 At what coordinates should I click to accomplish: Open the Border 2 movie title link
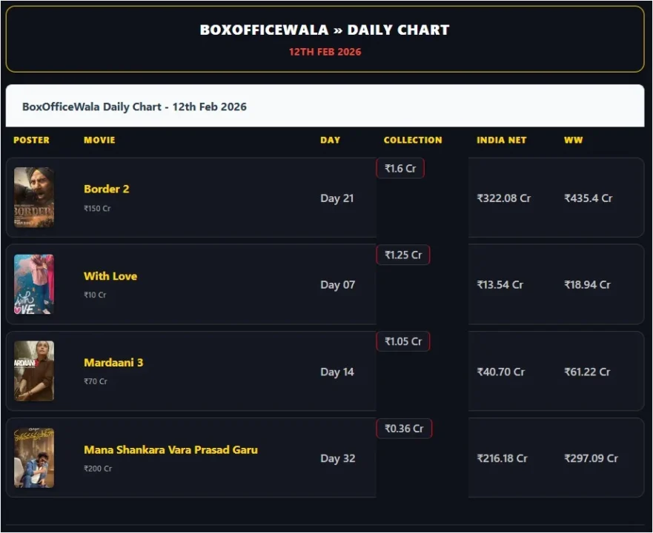[x=107, y=189]
